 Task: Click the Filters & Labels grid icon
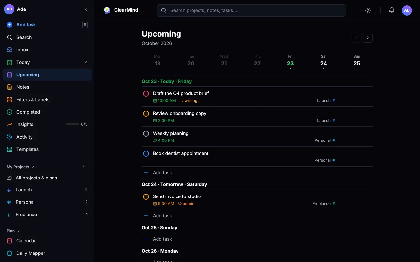point(10,100)
